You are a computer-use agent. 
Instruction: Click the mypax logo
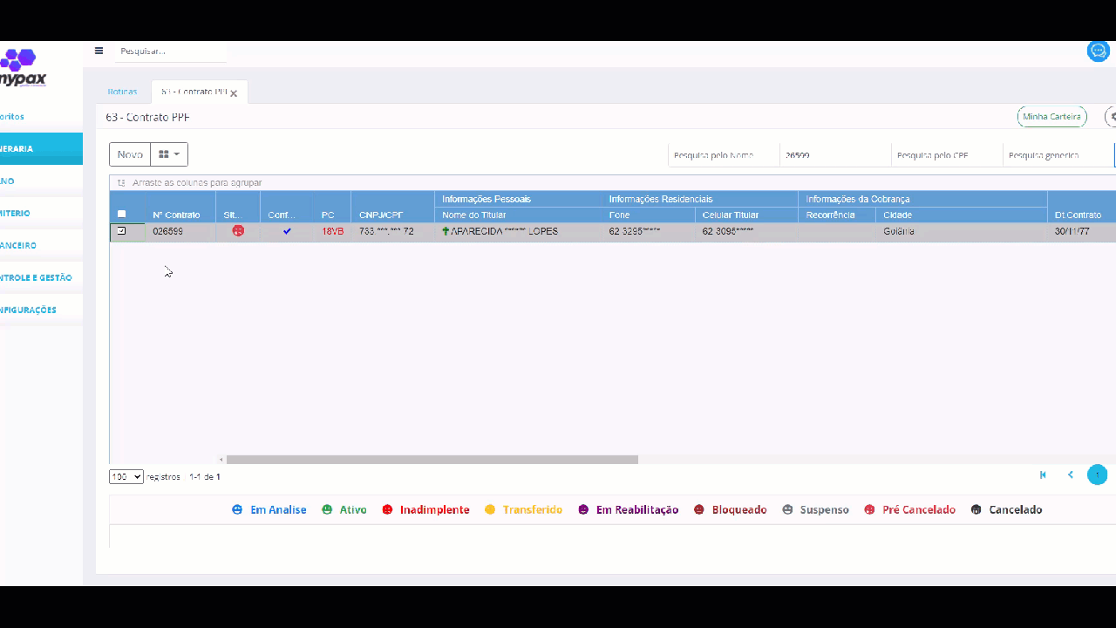23,68
